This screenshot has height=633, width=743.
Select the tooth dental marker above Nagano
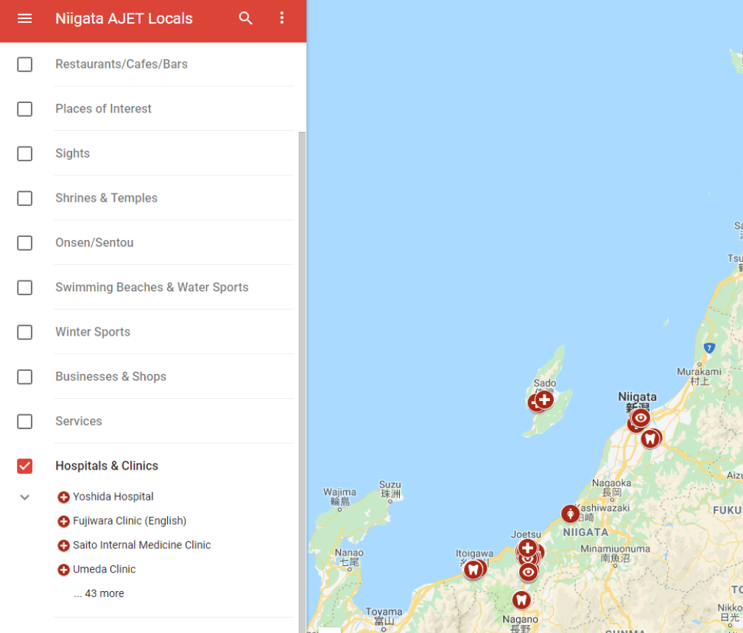(521, 600)
